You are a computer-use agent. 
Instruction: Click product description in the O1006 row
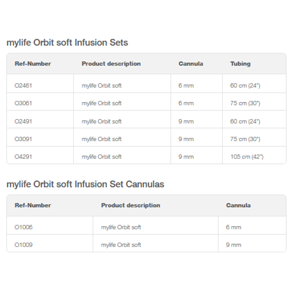(121, 227)
